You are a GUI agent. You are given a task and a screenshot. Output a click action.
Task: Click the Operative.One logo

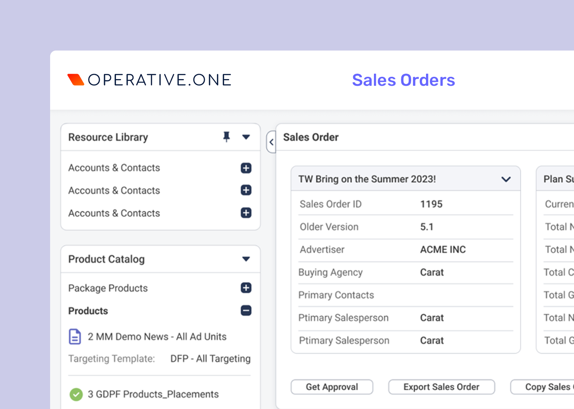150,80
